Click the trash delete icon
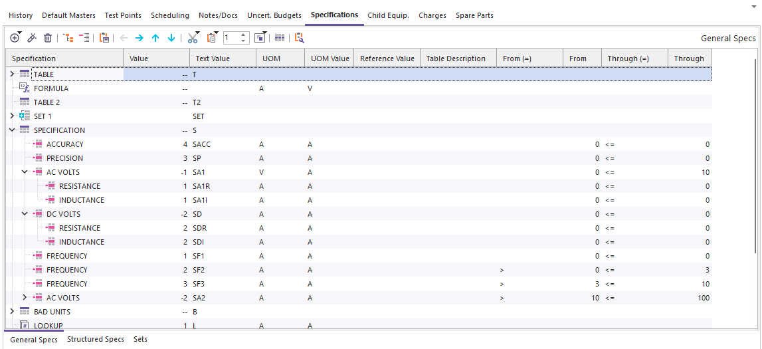This screenshot has width=762, height=349. coord(48,39)
